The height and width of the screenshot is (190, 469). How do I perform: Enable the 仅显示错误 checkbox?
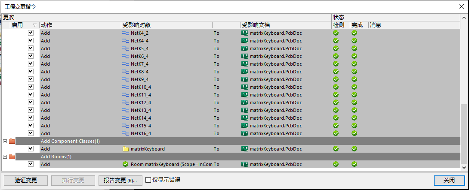(x=148, y=180)
